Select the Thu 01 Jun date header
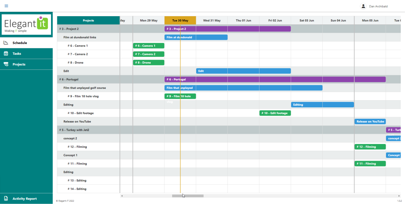Screen dimensions: 405x204 (x=243, y=21)
